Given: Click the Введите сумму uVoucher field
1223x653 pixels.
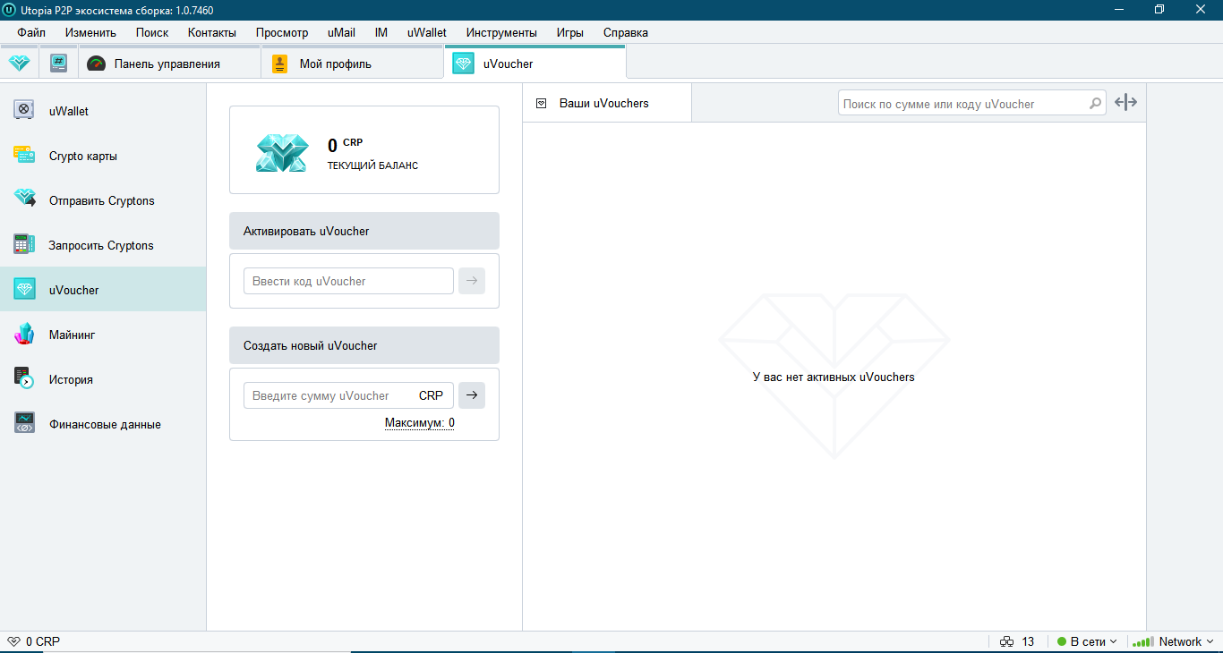Looking at the screenshot, I should 348,395.
